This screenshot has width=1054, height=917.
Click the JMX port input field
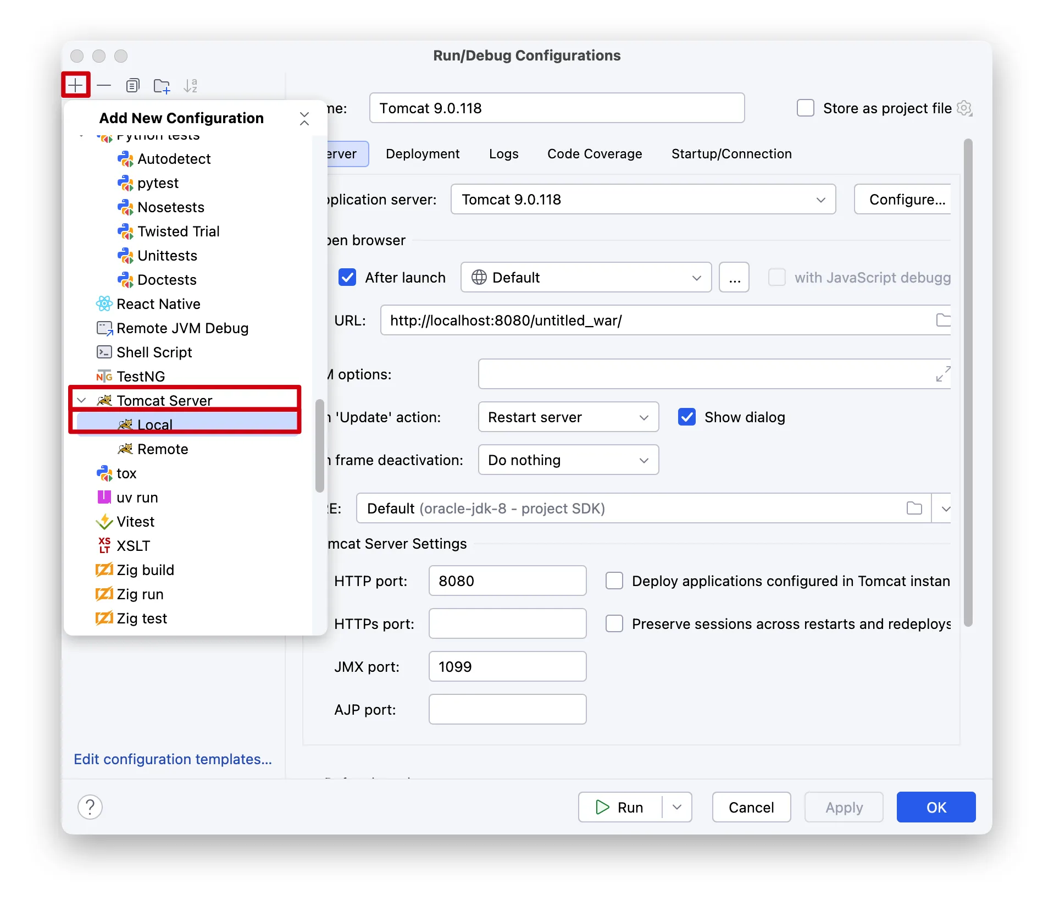tap(508, 666)
